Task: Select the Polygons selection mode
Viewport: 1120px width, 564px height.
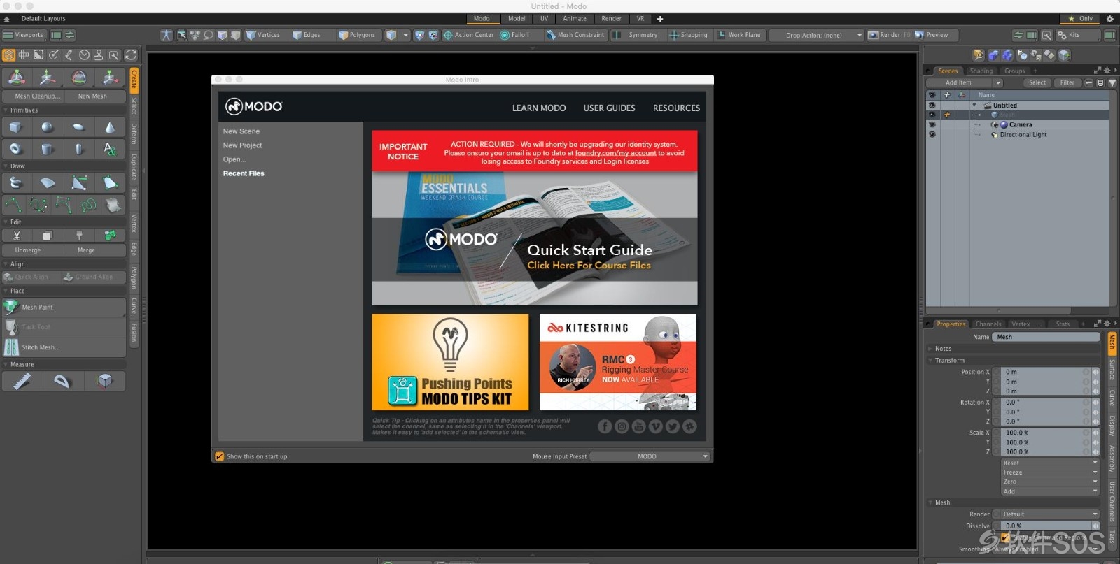Action: (x=358, y=35)
